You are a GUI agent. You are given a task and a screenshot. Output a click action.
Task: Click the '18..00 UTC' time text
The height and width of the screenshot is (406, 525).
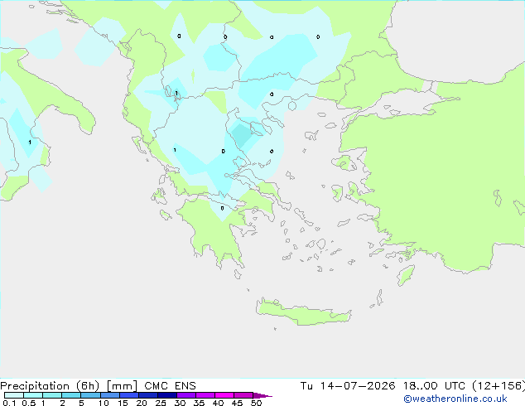pos(434,386)
